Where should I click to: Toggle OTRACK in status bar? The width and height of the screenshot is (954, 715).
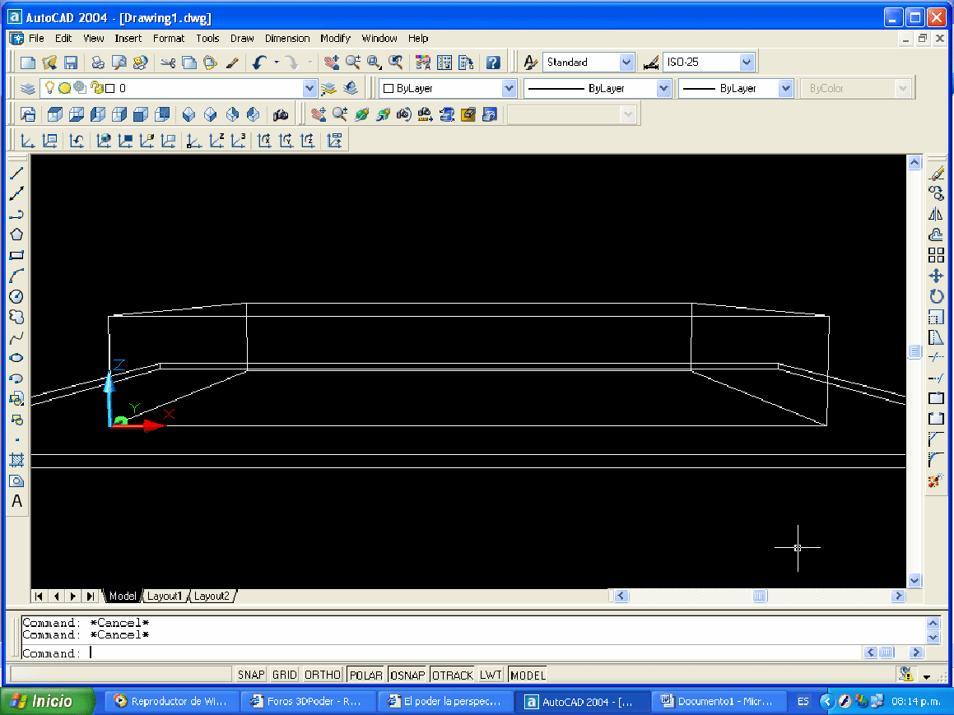tap(452, 675)
